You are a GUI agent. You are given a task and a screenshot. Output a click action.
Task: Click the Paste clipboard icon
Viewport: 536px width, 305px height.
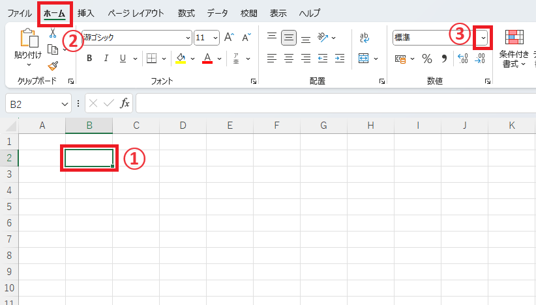29,38
